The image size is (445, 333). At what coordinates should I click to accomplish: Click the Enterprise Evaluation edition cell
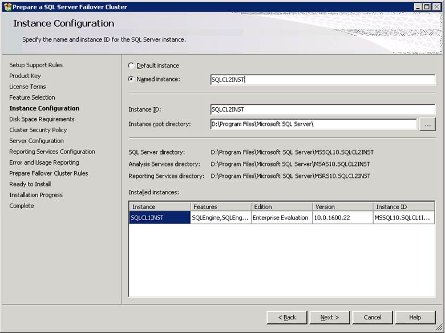click(x=282, y=218)
